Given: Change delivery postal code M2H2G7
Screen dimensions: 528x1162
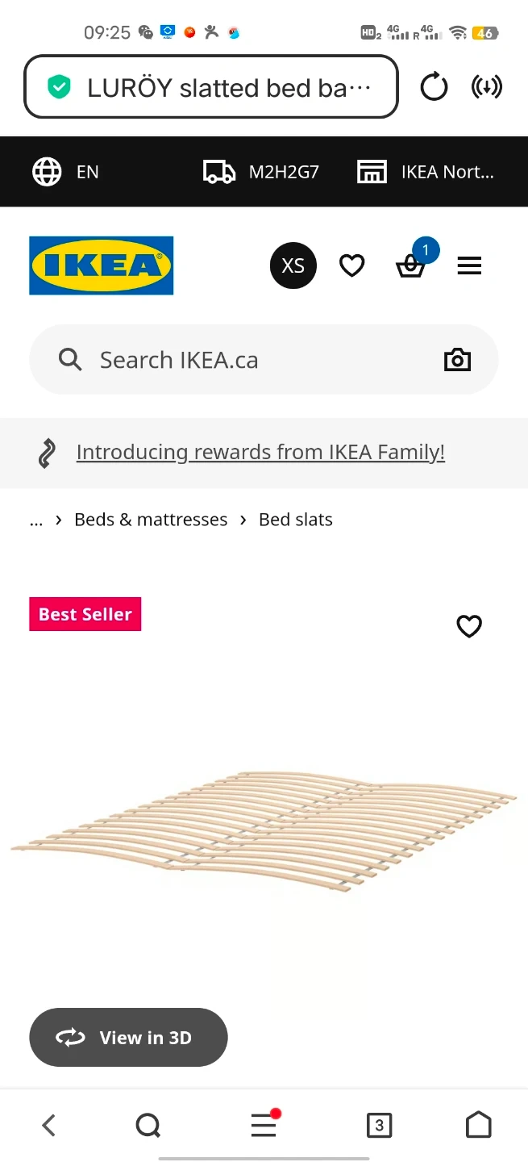Looking at the screenshot, I should (261, 172).
